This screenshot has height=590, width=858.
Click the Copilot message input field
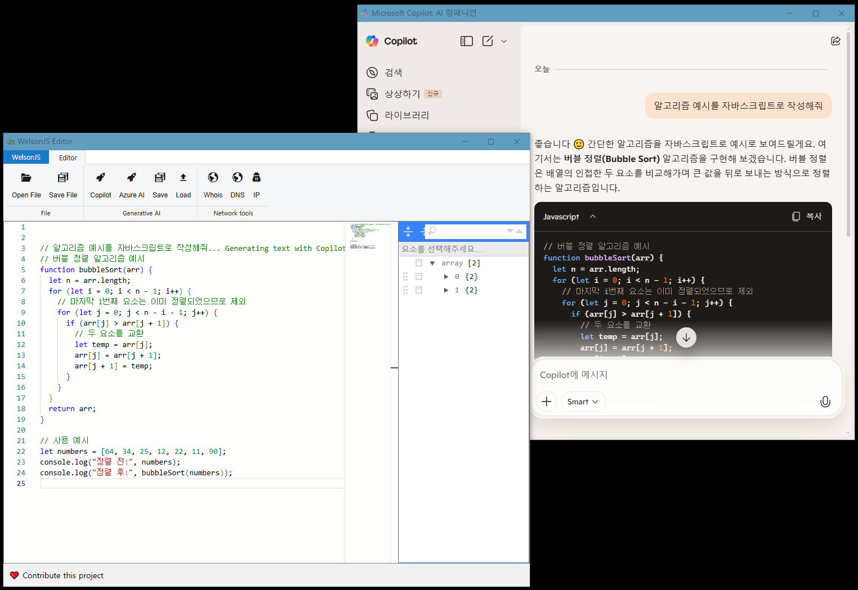[676, 375]
